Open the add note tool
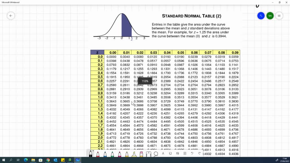 coord(170,153)
